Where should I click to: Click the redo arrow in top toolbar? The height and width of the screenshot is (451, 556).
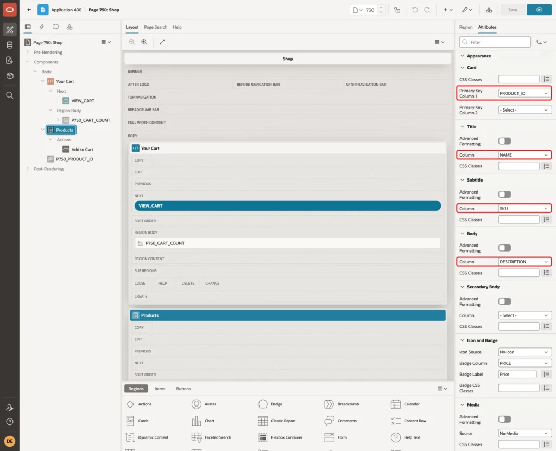coord(427,10)
